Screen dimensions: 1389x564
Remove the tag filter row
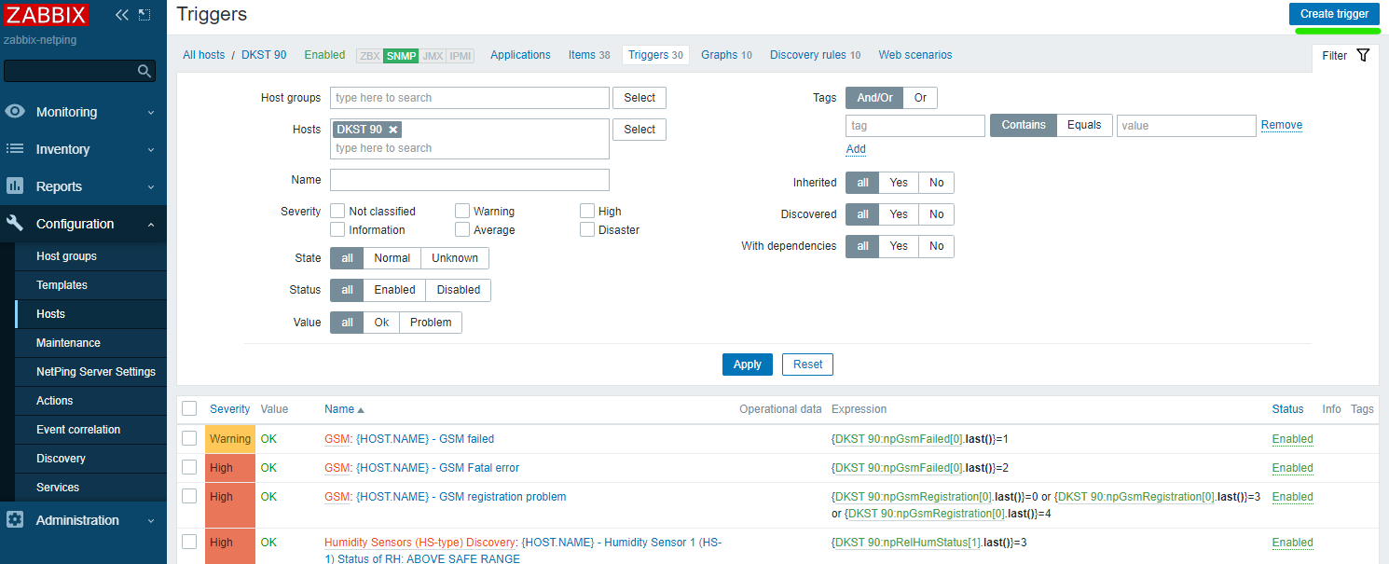point(1282,125)
